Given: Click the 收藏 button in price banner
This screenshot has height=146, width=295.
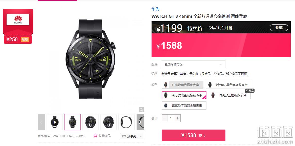Looking at the screenshot, I should tap(279, 28).
